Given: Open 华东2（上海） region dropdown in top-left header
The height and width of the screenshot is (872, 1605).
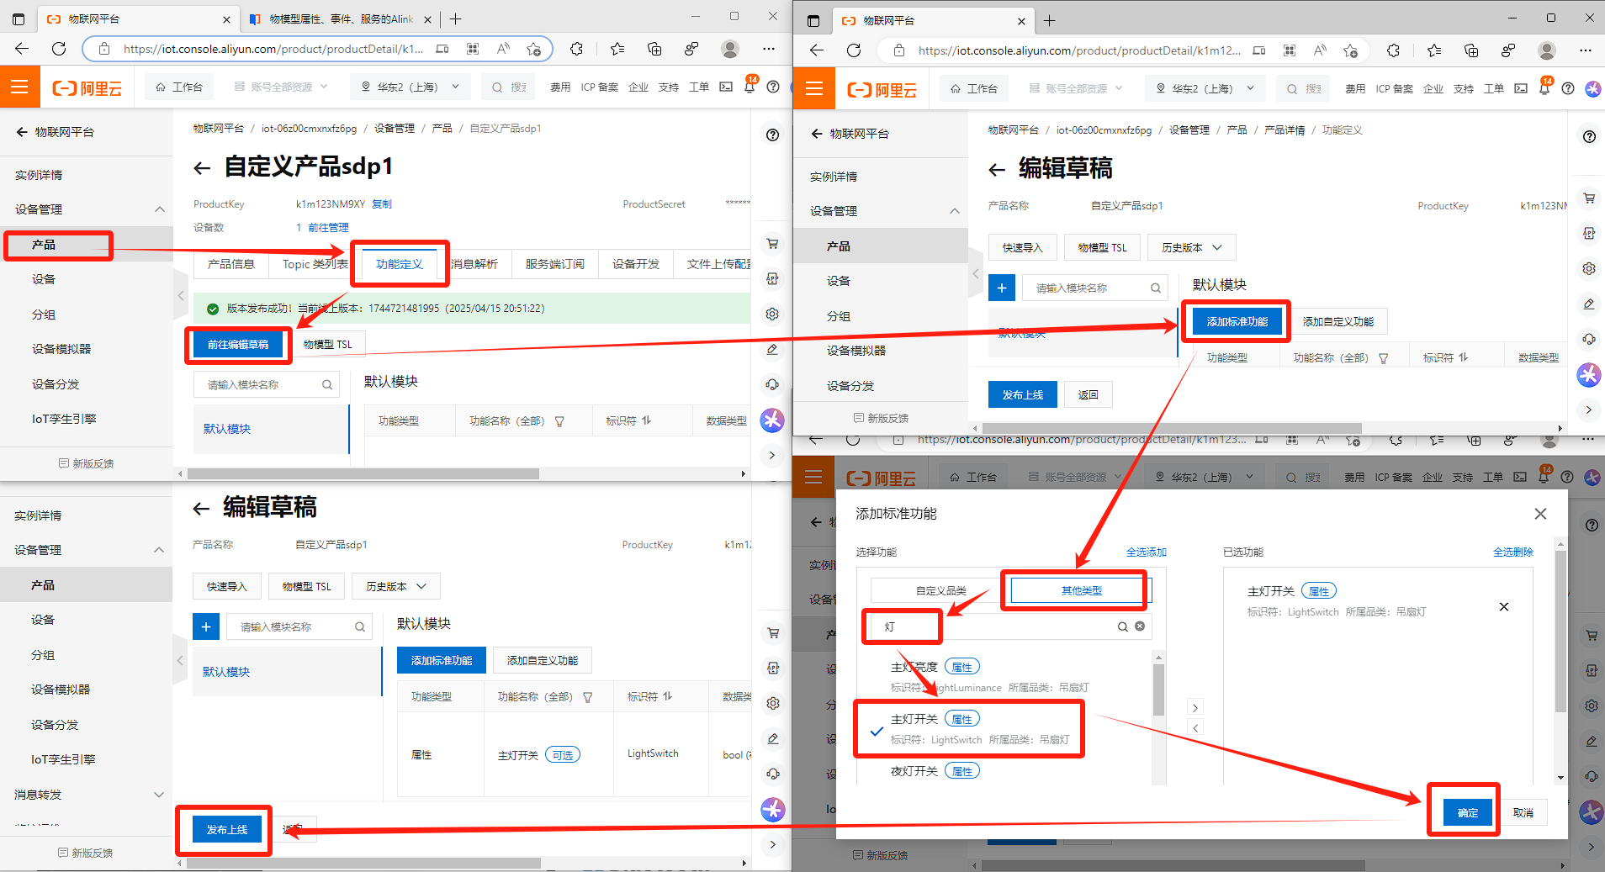Looking at the screenshot, I should click(411, 87).
